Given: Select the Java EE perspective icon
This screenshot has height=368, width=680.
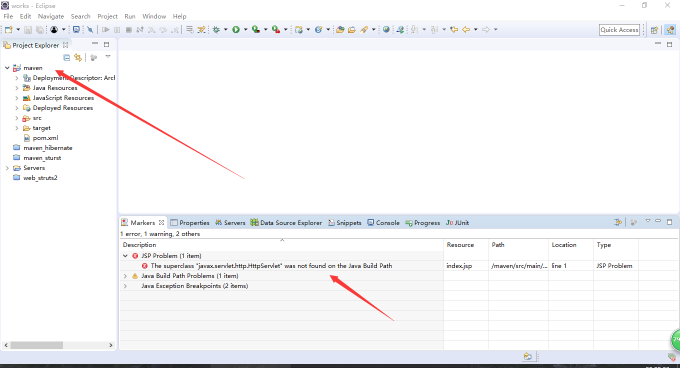Looking at the screenshot, I should (x=670, y=30).
